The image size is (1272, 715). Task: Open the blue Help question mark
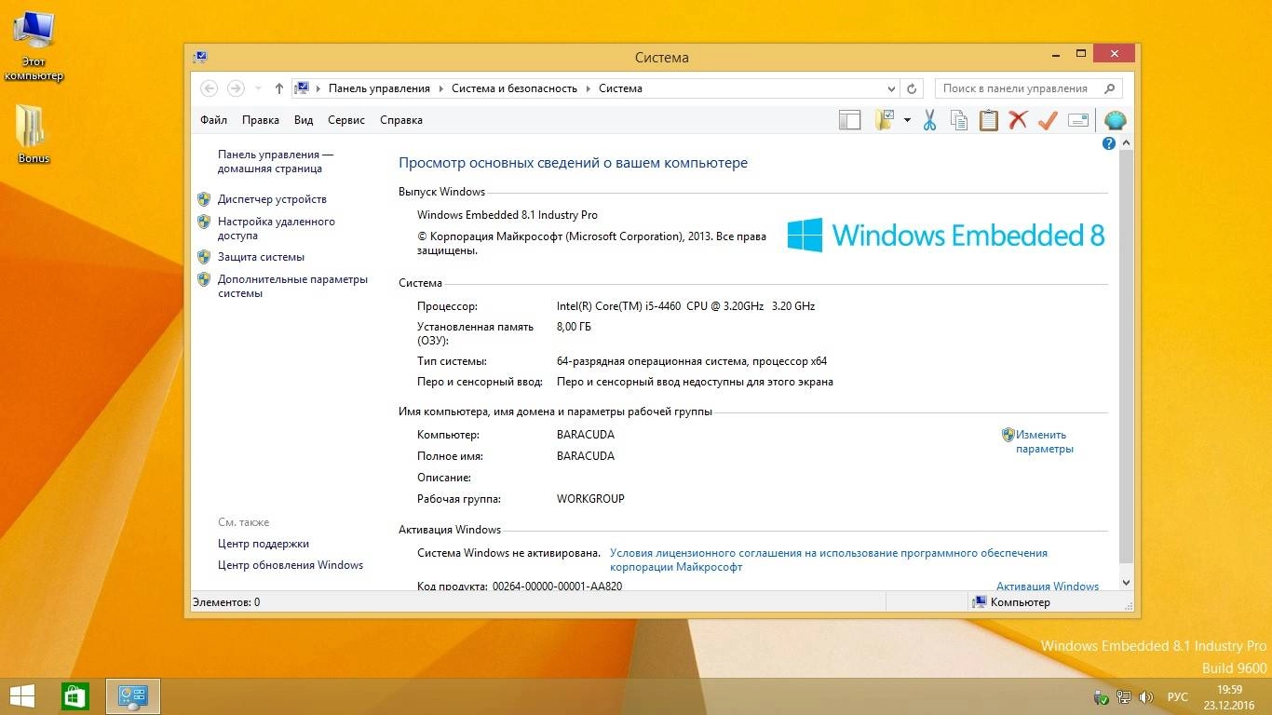[x=1109, y=143]
